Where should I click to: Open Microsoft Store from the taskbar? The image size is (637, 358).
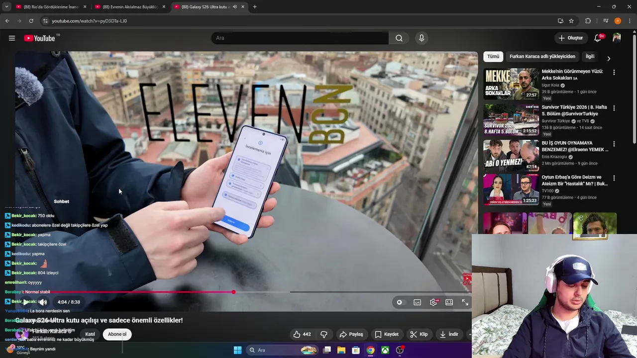[x=356, y=350]
